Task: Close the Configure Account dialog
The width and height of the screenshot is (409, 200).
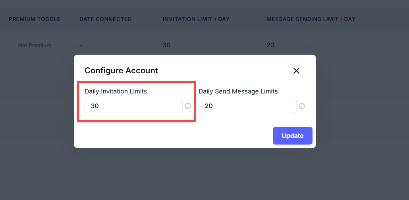Action: (296, 71)
